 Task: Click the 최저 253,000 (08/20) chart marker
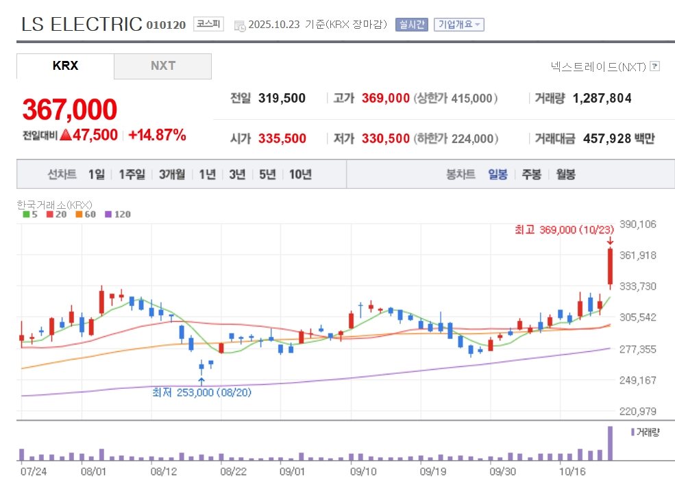[x=201, y=392]
